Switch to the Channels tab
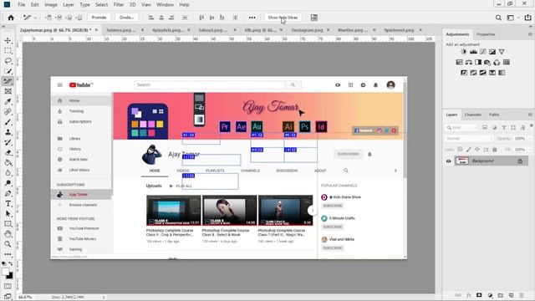Viewport: 535px width, 301px height. coord(473,115)
